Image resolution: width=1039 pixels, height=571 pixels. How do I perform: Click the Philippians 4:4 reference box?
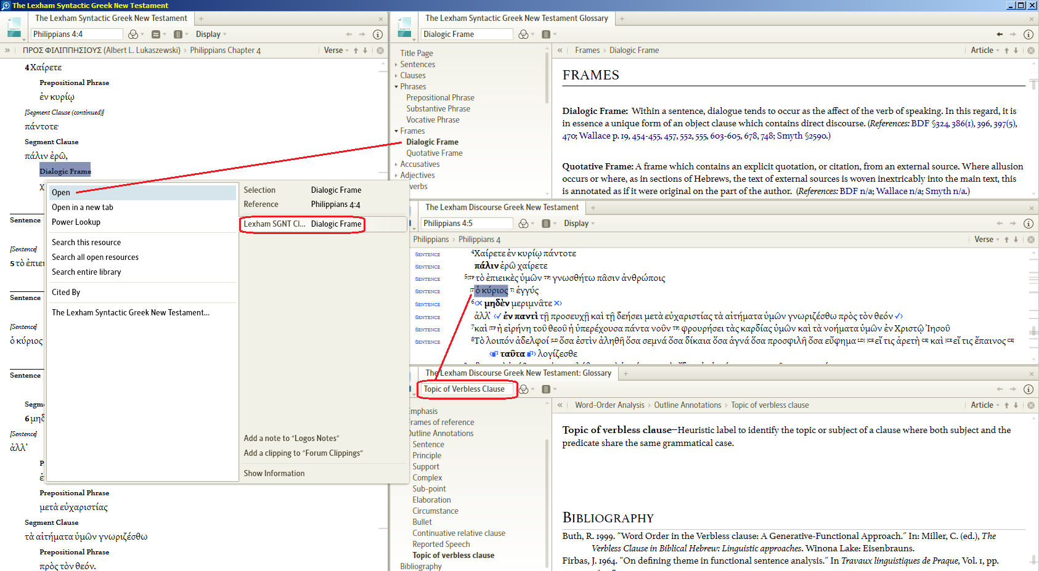pyautogui.click(x=77, y=34)
